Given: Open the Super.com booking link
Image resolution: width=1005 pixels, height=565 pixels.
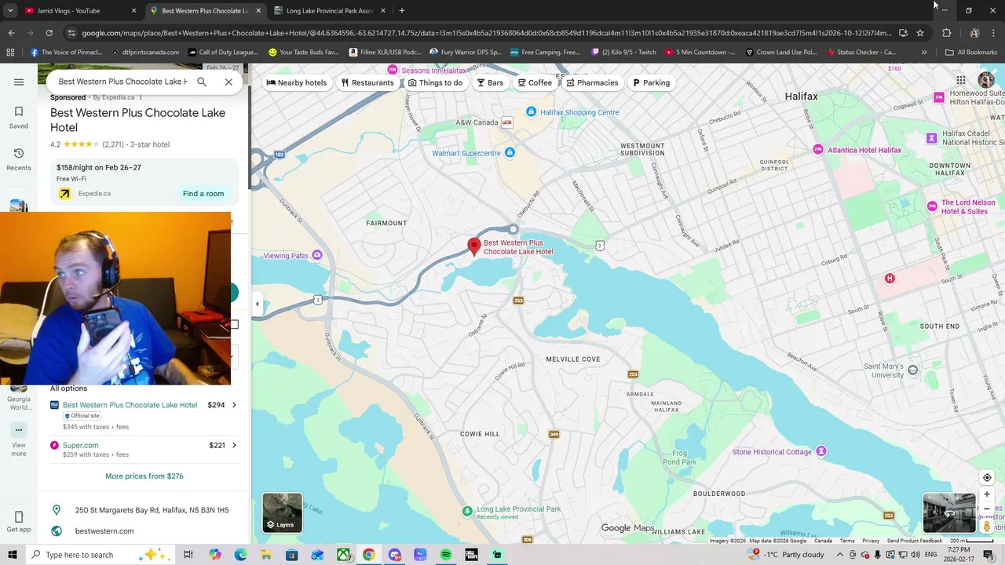Looking at the screenshot, I should (x=81, y=445).
